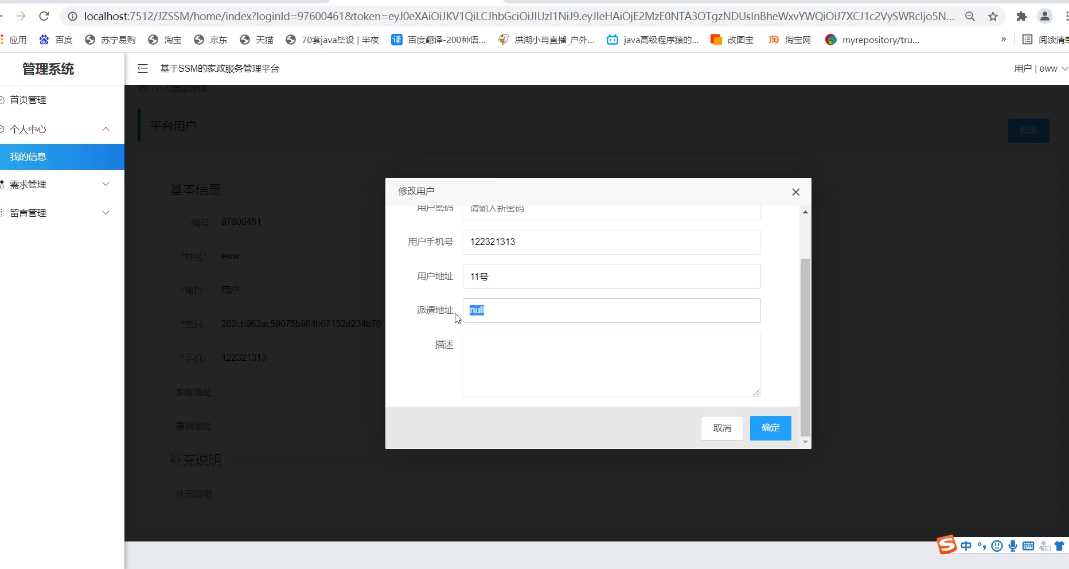Open the myrepository bookmark

tap(872, 40)
